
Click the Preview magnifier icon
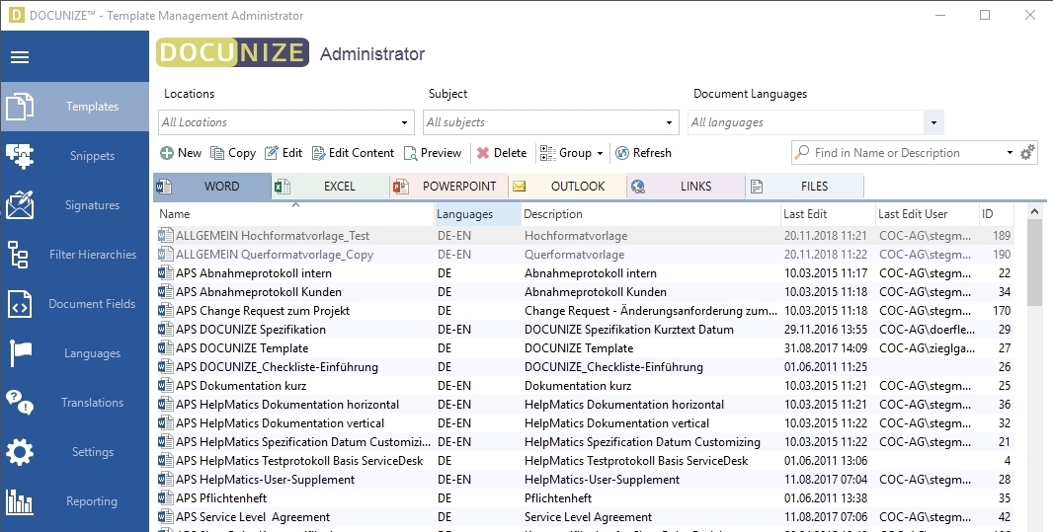coord(410,153)
